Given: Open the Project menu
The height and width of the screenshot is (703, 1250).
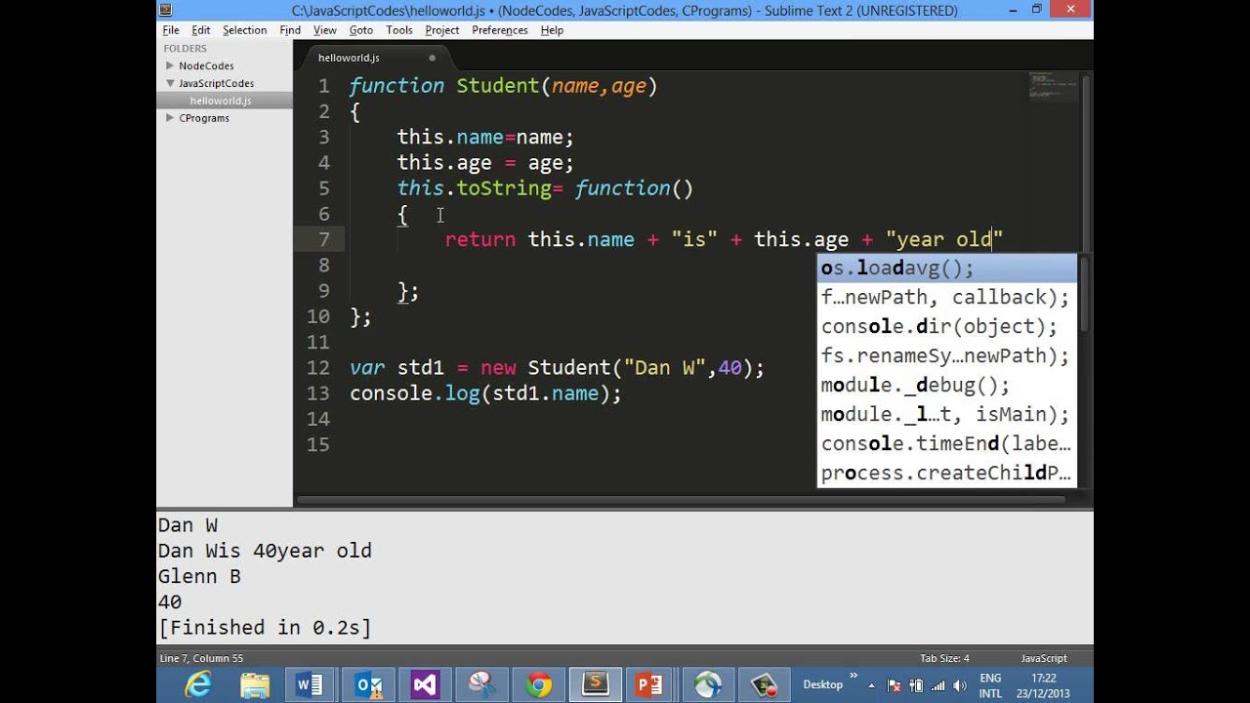Looking at the screenshot, I should pyautogui.click(x=442, y=30).
